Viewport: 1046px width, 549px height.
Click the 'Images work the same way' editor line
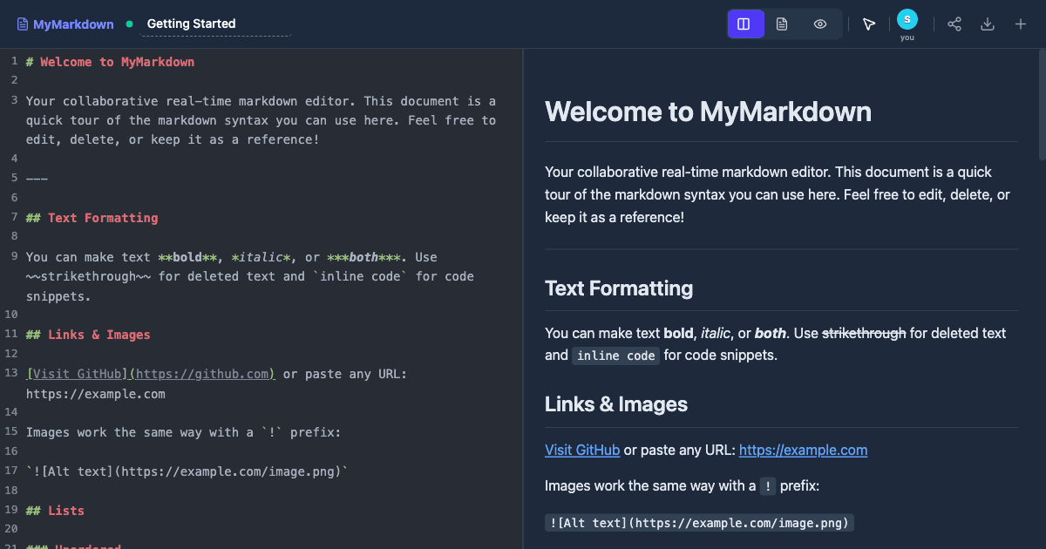(184, 432)
